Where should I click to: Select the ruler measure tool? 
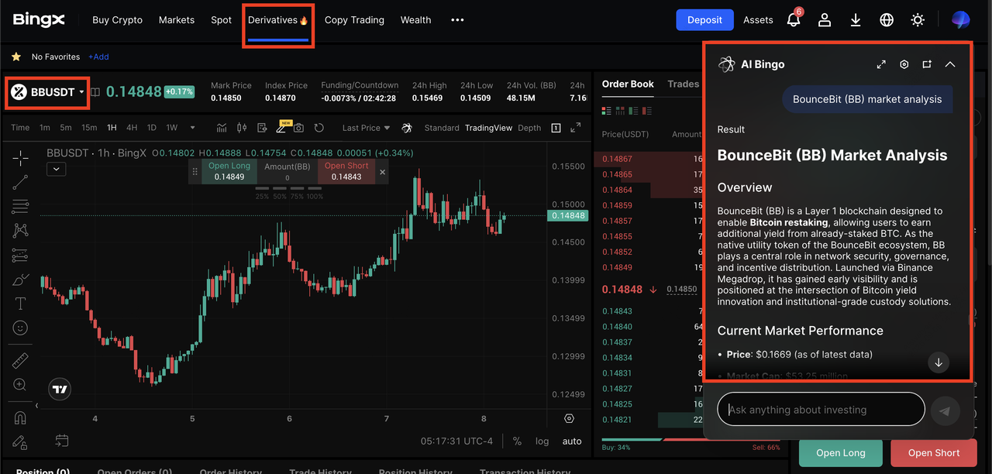pyautogui.click(x=20, y=361)
